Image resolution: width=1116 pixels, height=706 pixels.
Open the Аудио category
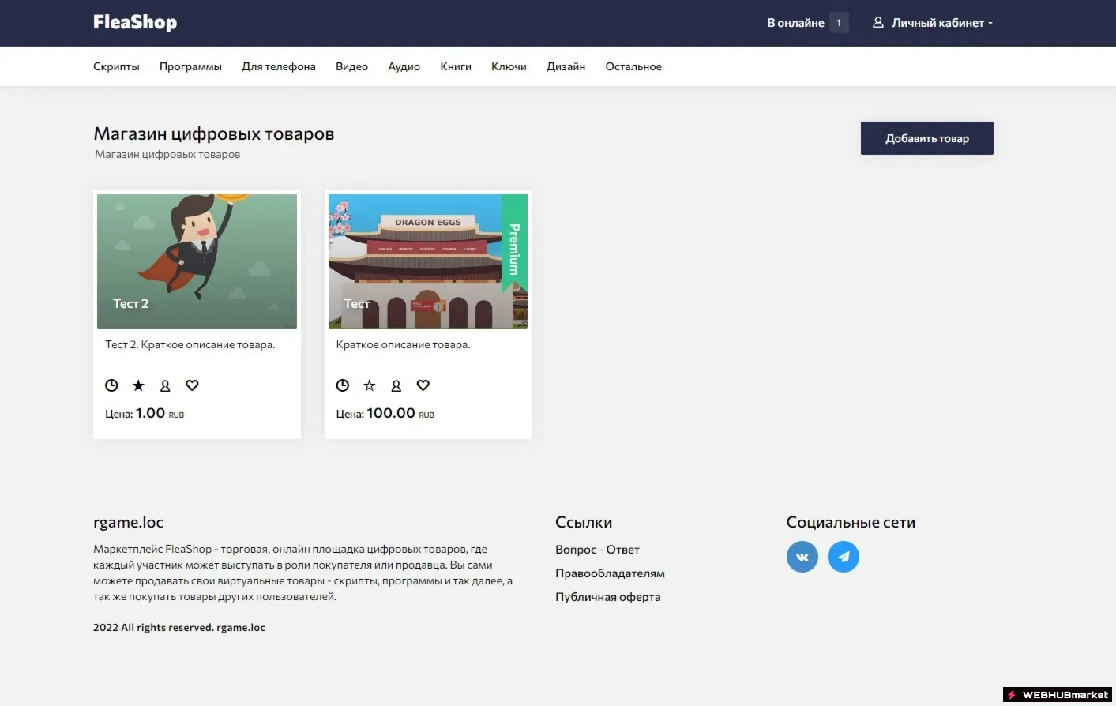point(404,66)
